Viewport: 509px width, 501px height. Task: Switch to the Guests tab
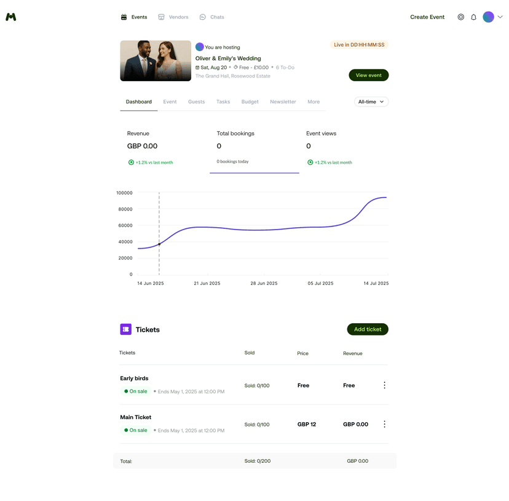196,102
